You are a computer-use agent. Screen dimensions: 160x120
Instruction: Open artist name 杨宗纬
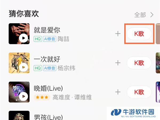pos(66,68)
